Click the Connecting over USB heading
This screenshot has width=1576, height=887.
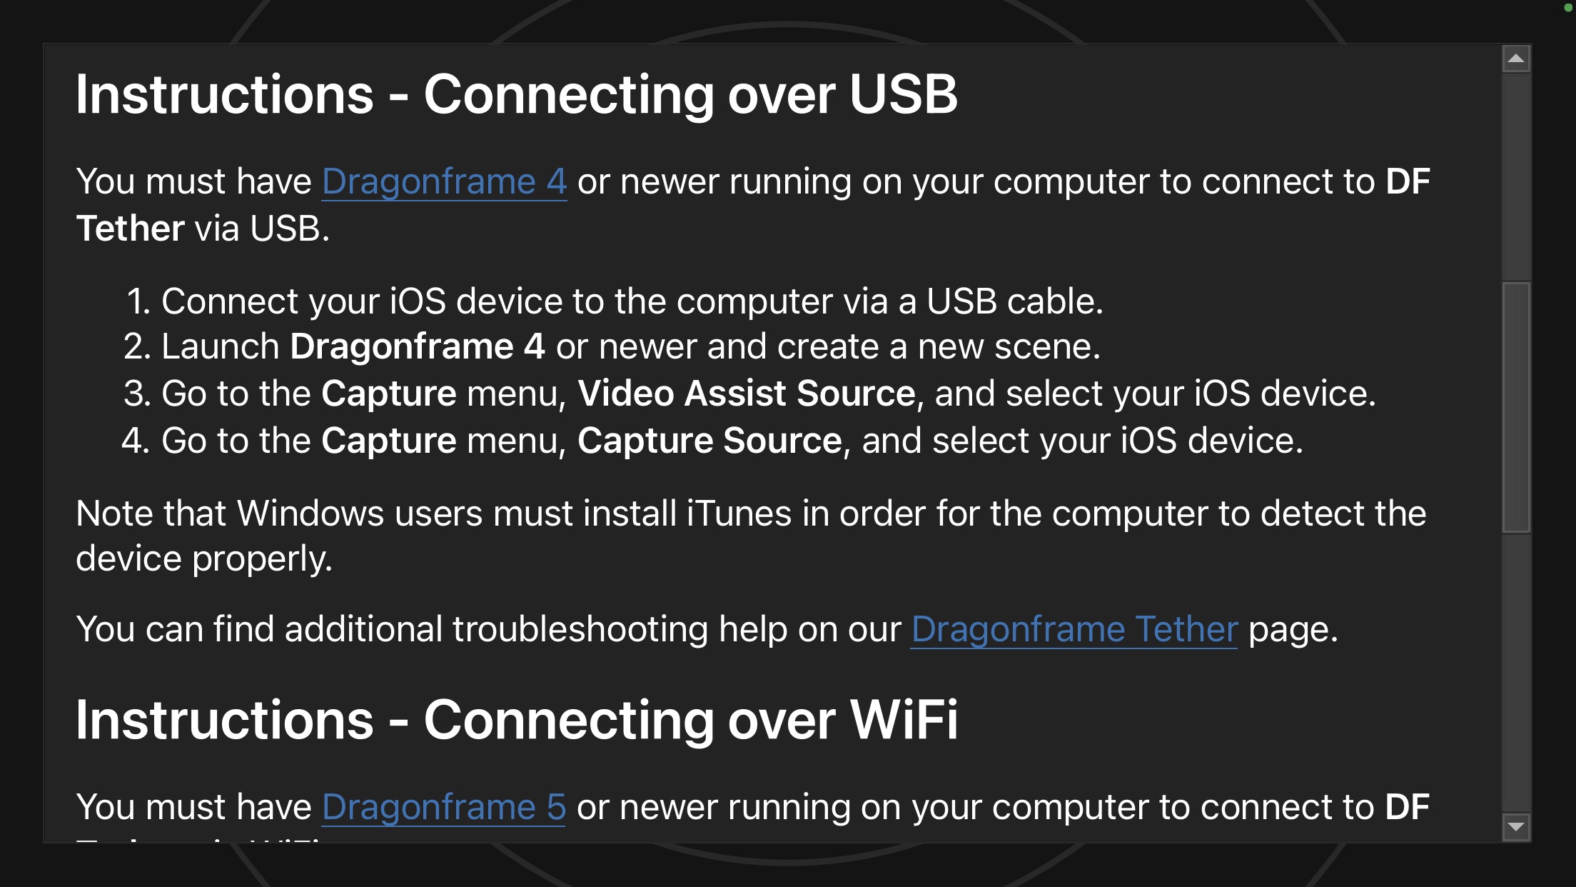pos(517,94)
